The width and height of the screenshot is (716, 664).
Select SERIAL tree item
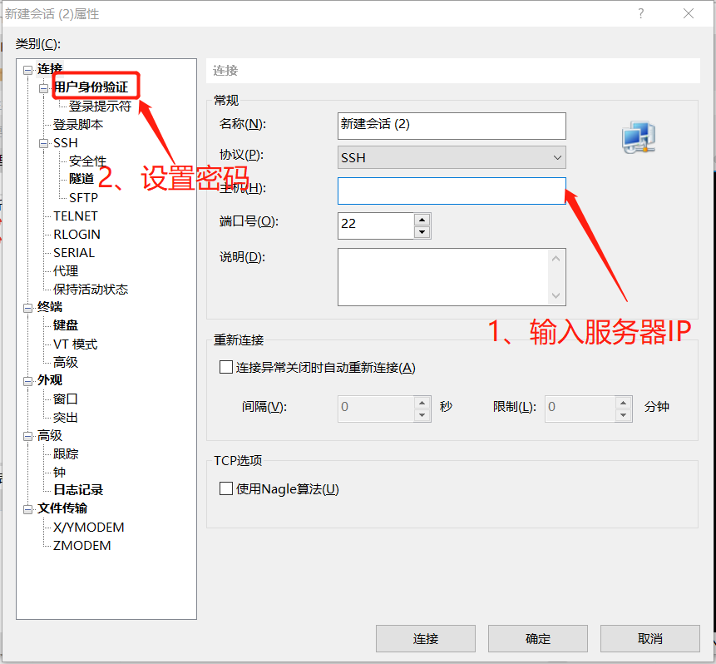pyautogui.click(x=74, y=252)
